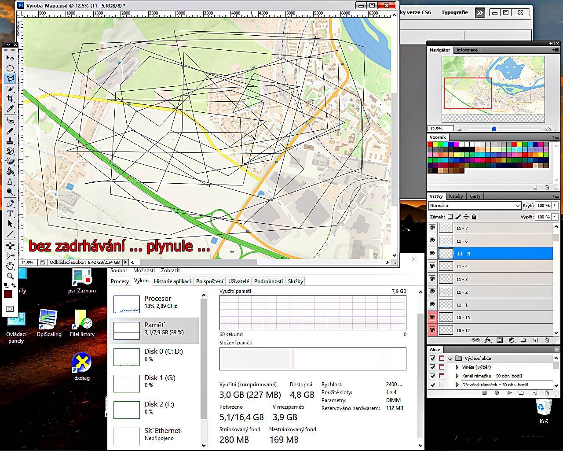Click the delete layer trash icon

(x=547, y=340)
